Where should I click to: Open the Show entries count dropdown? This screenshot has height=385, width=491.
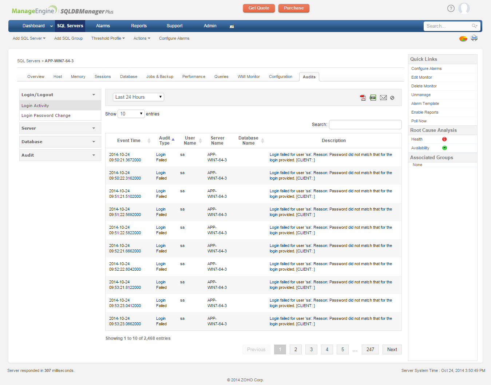point(131,114)
